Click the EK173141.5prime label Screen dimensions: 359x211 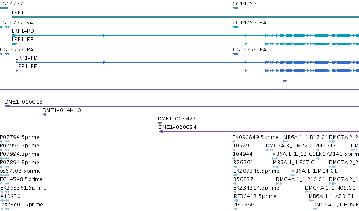point(337,154)
